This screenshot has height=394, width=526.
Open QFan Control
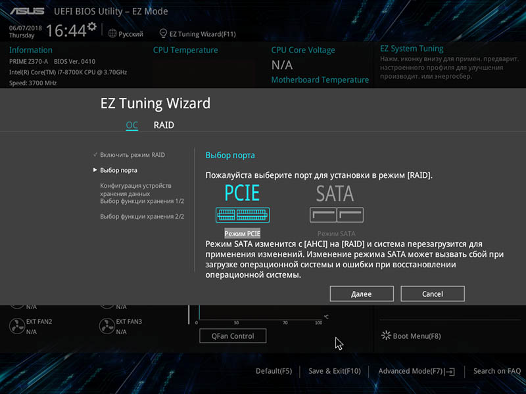233,336
